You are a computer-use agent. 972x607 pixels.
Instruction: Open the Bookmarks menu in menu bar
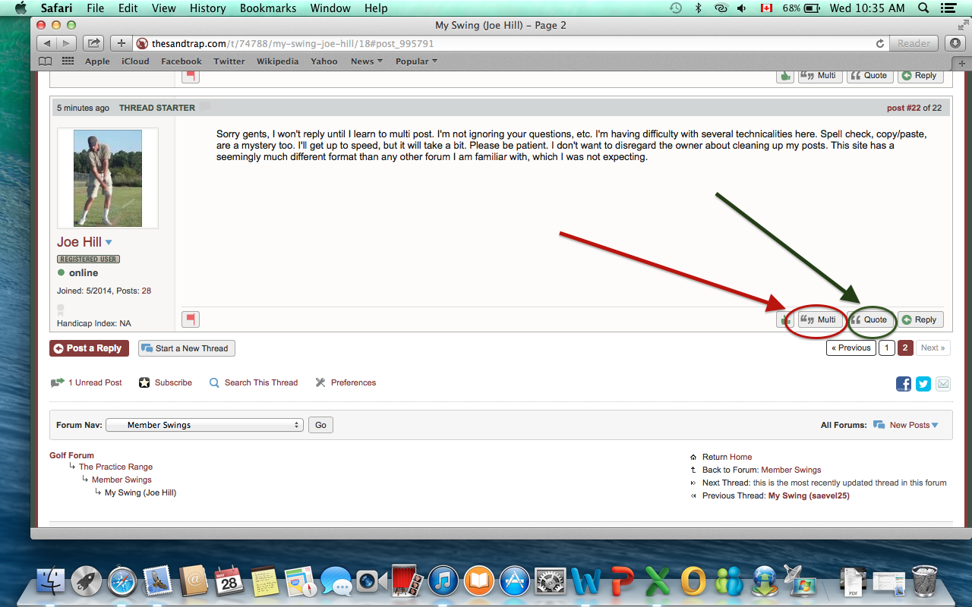[267, 8]
